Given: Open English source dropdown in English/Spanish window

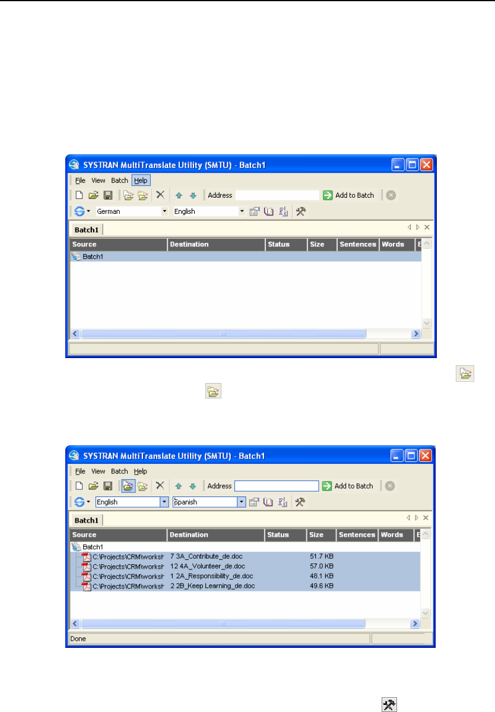Looking at the screenshot, I should [164, 502].
